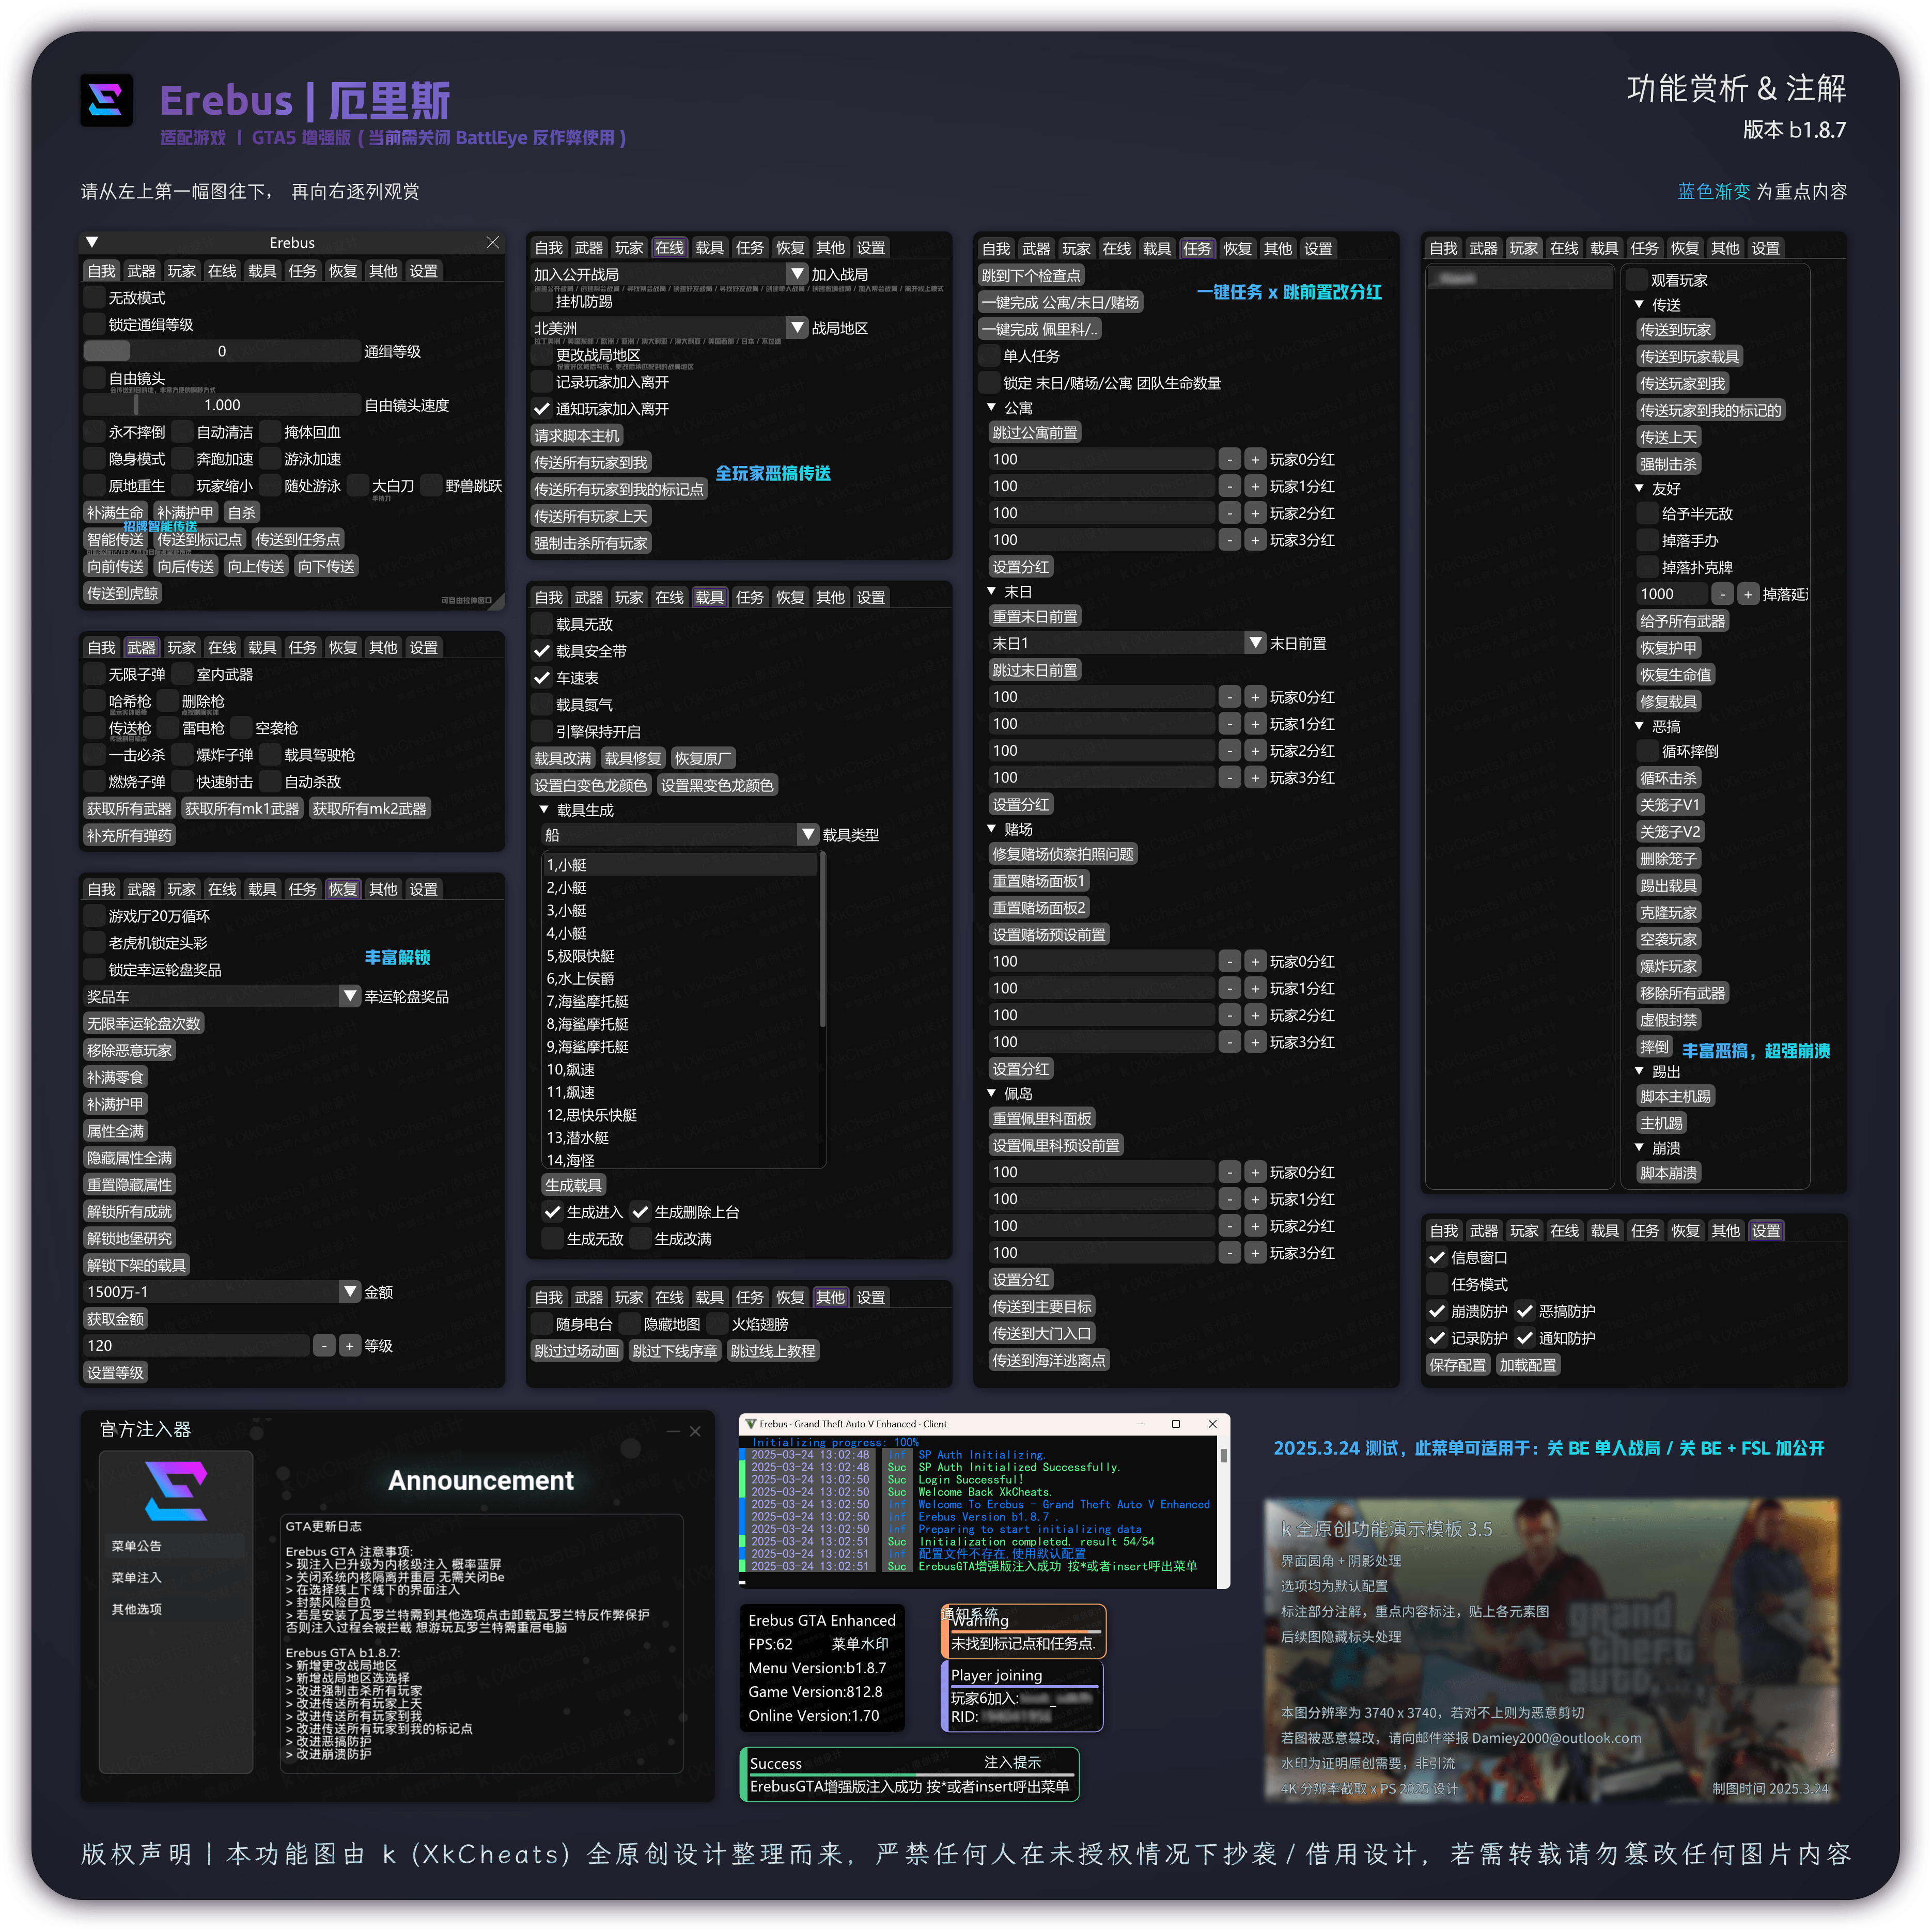The image size is (1932, 1932).
Task: Click 获取所有武器 button
Action: 129,809
